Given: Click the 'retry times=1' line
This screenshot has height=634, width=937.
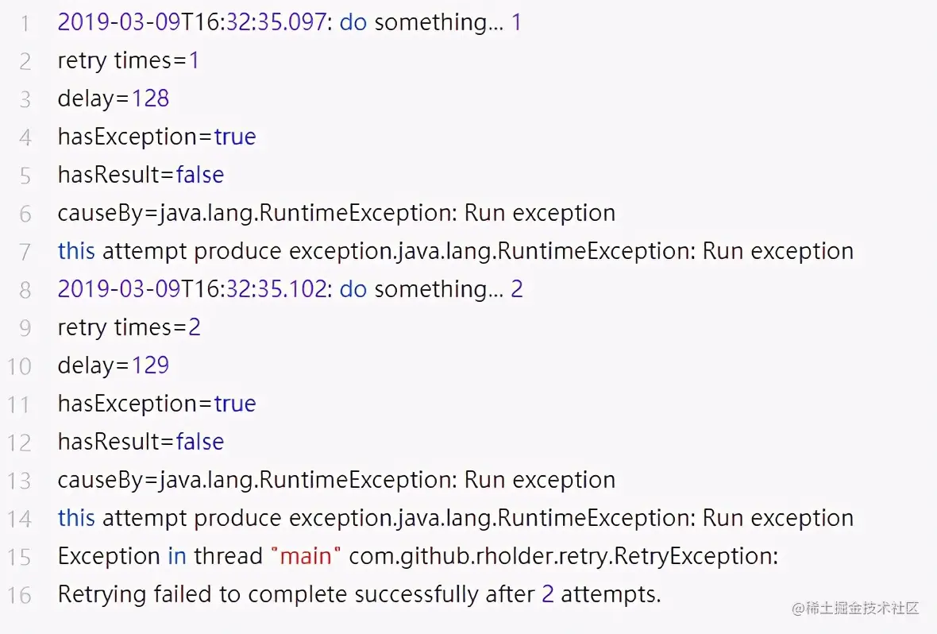Looking at the screenshot, I should 129,60.
